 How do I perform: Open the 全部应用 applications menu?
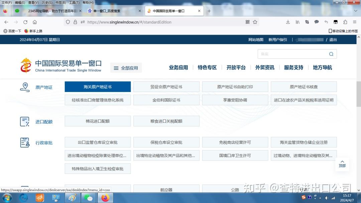pos(126,67)
